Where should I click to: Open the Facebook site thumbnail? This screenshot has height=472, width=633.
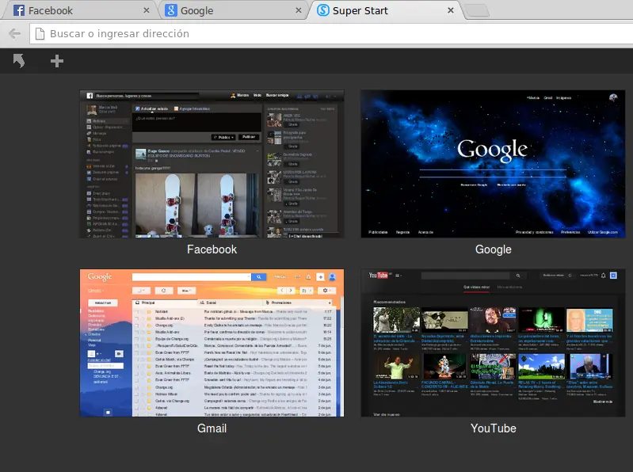coord(212,164)
